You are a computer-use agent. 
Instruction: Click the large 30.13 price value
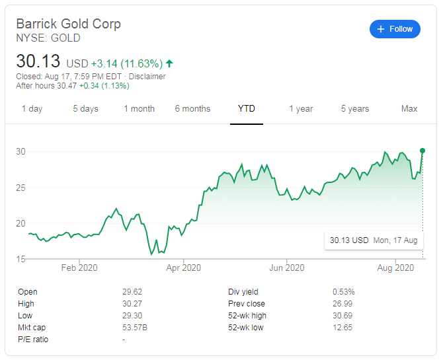(x=38, y=61)
